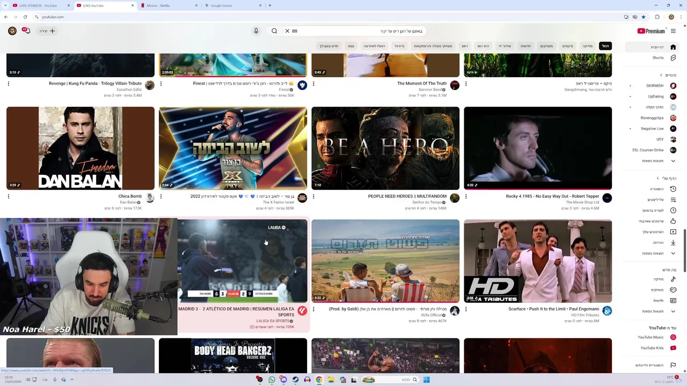687x386 pixels.
Task: Select the 'משחקים' gaming filter chip
Action: [546, 46]
